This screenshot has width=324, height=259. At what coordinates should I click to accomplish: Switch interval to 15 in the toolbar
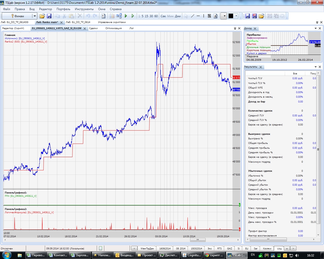[x=147, y=16]
